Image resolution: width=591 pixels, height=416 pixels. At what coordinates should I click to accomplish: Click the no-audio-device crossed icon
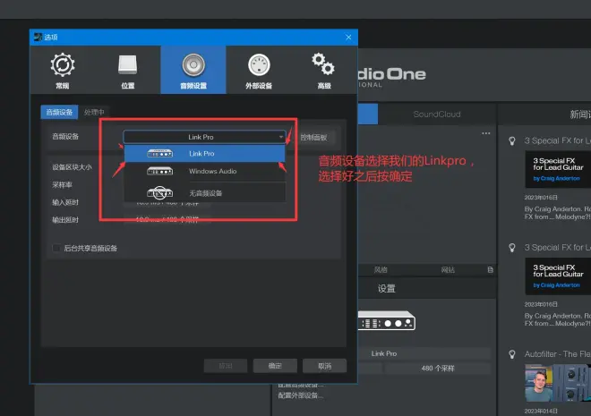click(x=159, y=193)
